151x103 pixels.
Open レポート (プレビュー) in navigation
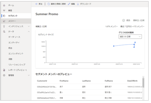click(x=18, y=70)
